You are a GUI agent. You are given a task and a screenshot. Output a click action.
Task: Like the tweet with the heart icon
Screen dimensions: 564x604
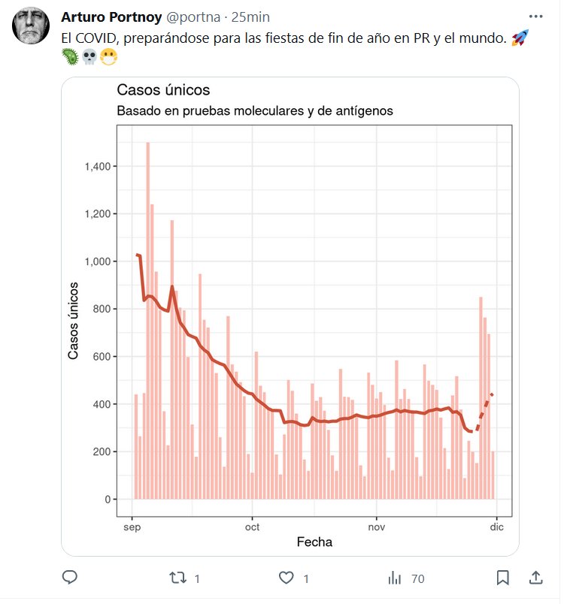[286, 578]
